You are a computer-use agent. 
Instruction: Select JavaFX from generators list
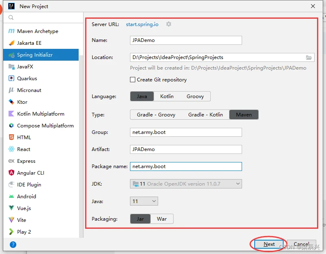click(x=41, y=67)
